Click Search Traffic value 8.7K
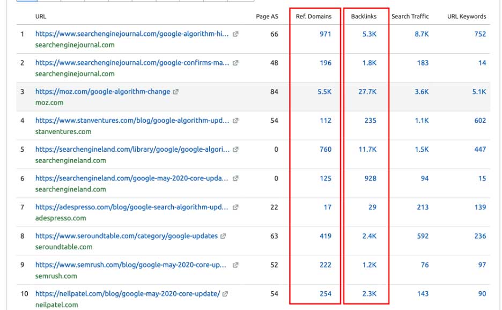This screenshot has height=310, width=502. tap(422, 34)
